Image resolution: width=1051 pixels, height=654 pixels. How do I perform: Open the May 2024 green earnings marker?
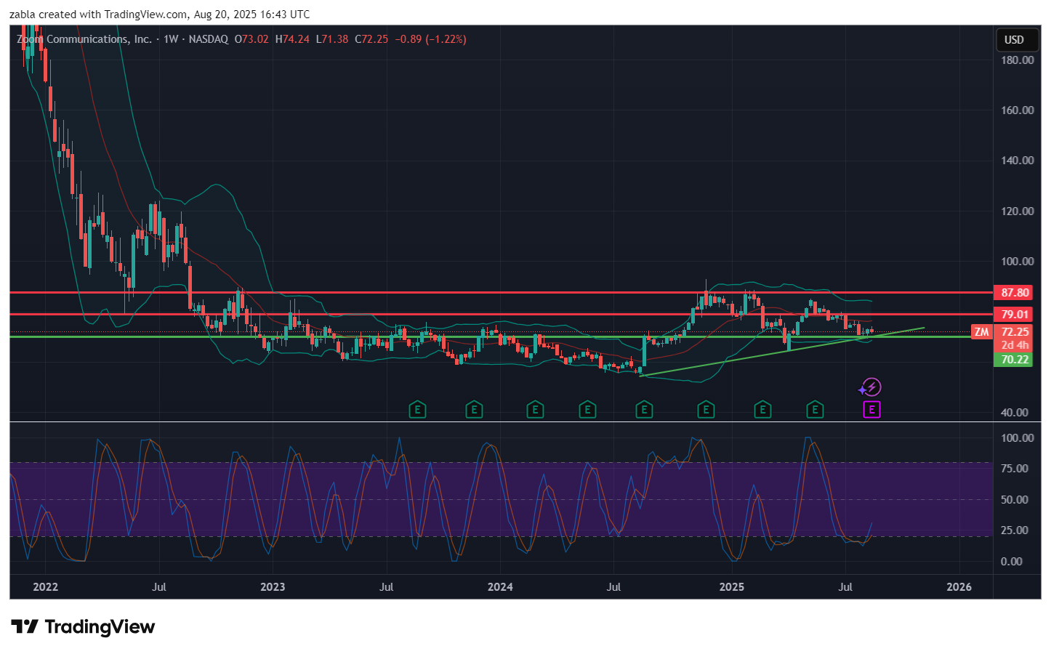pyautogui.click(x=587, y=410)
